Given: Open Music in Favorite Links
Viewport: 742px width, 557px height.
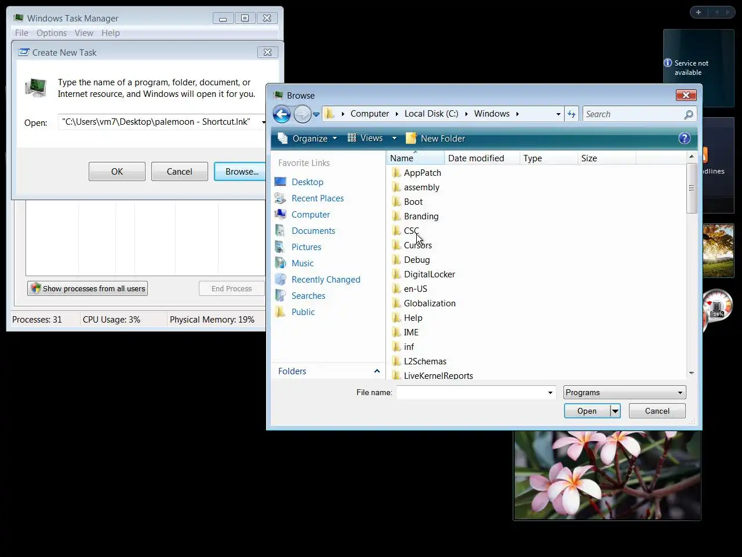Looking at the screenshot, I should (303, 263).
